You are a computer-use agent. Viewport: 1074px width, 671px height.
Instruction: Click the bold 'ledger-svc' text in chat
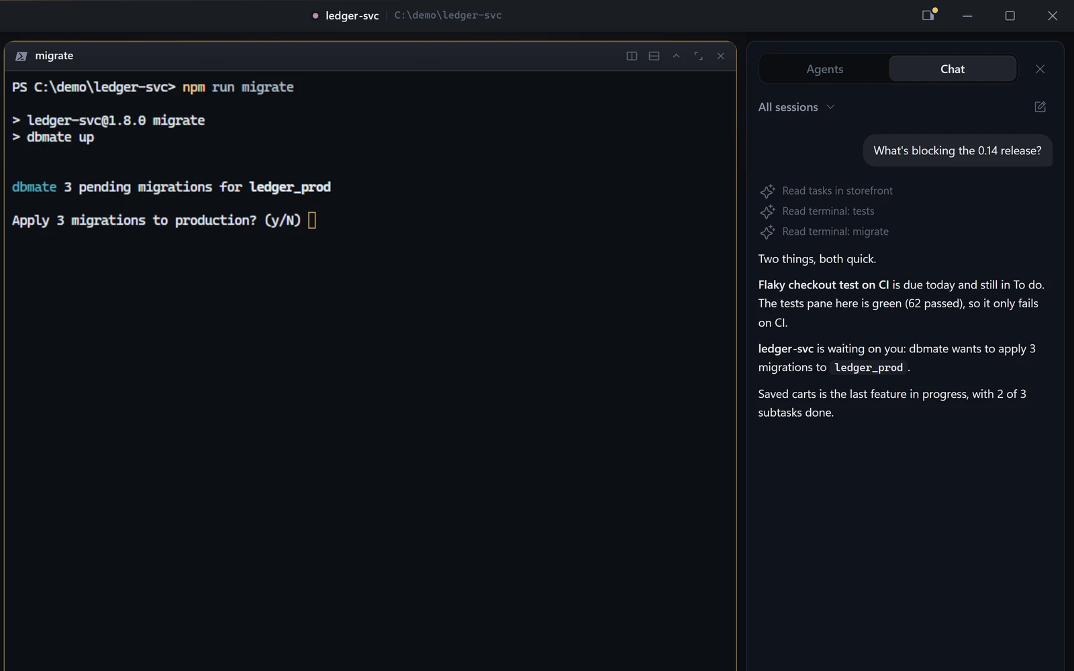coord(785,349)
